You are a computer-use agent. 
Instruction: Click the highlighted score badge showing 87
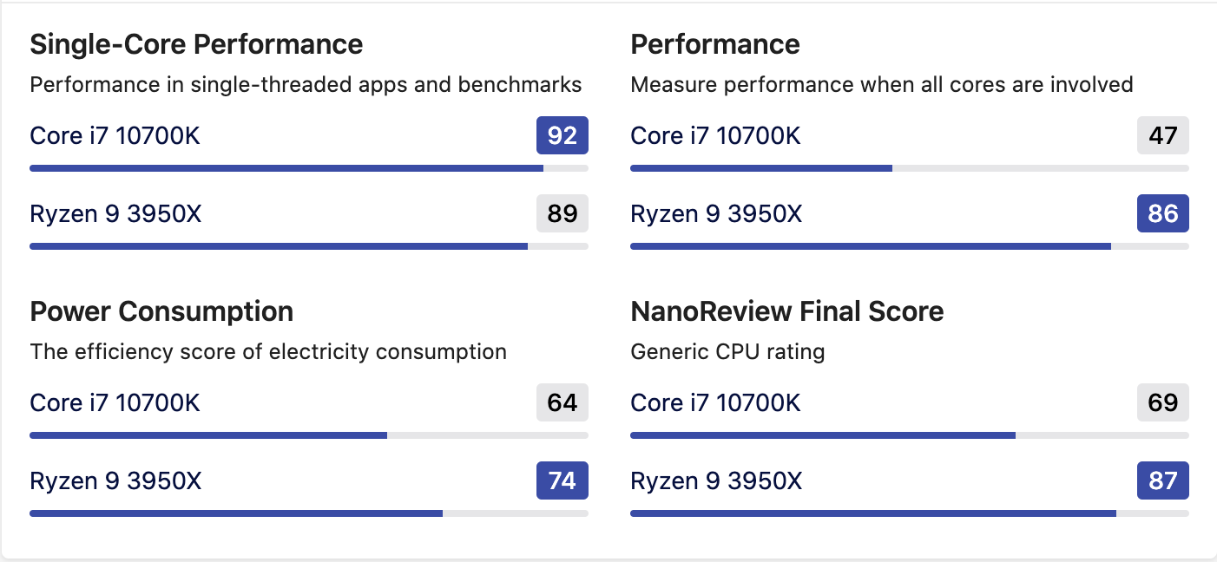(x=1162, y=480)
